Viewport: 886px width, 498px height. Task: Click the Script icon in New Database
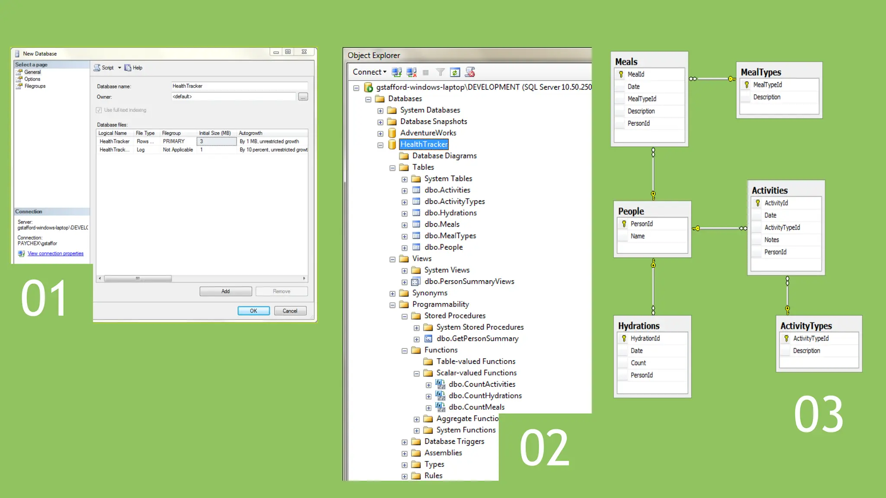[x=97, y=68]
